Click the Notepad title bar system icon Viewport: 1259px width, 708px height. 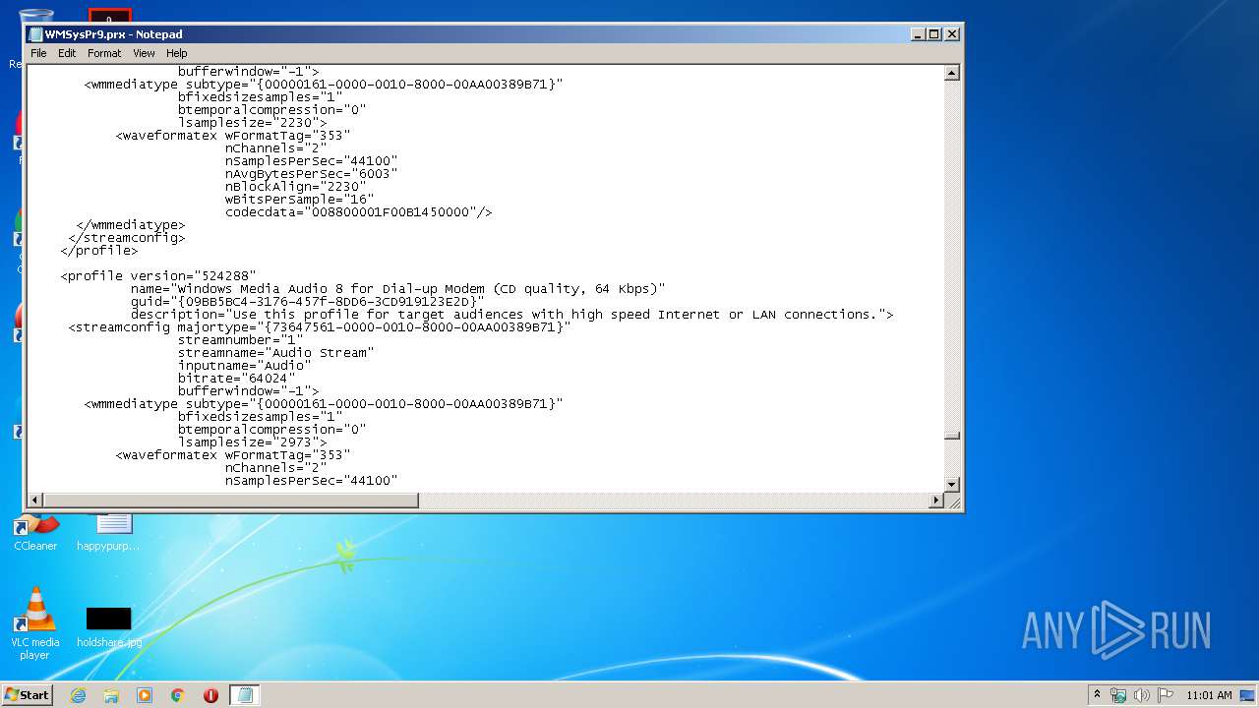coord(35,33)
